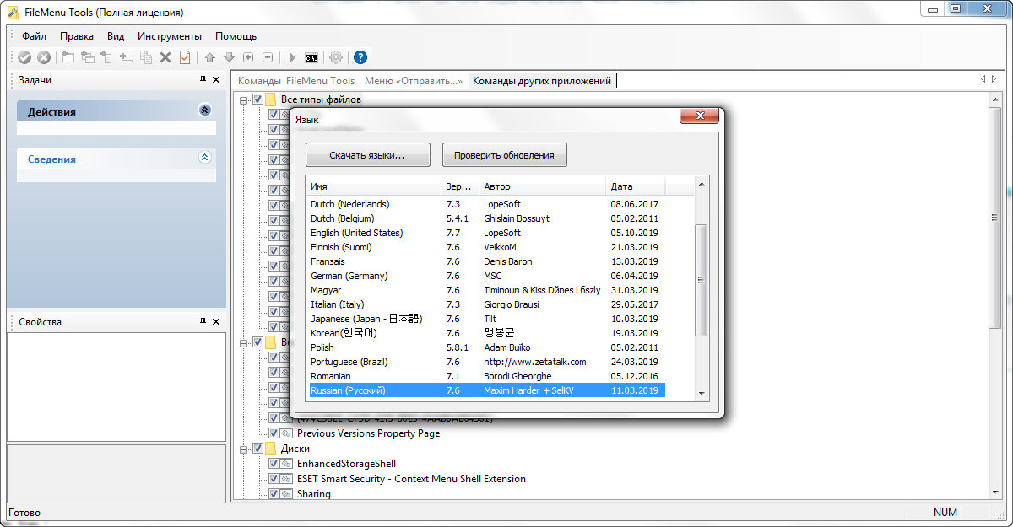Pin the Задачи panel with its pushpin
Screen dimensions: 1013x527
[203, 80]
